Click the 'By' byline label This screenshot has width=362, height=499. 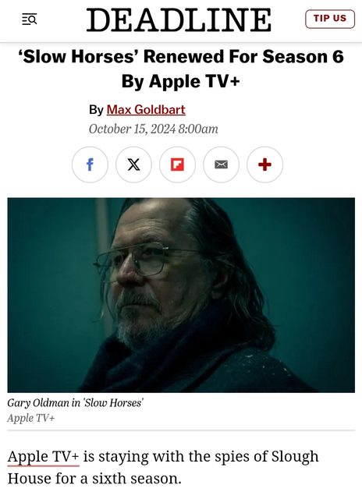96,110
